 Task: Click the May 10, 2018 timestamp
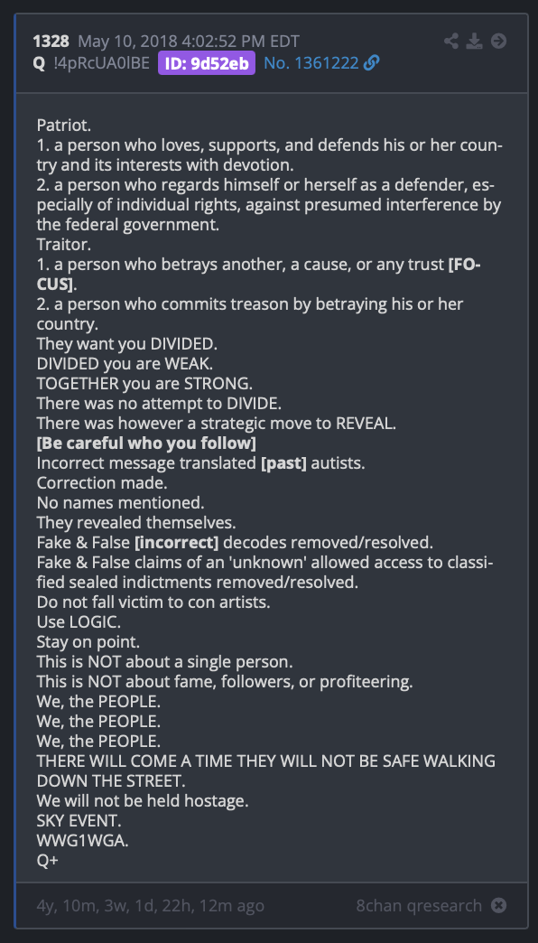coord(189,42)
